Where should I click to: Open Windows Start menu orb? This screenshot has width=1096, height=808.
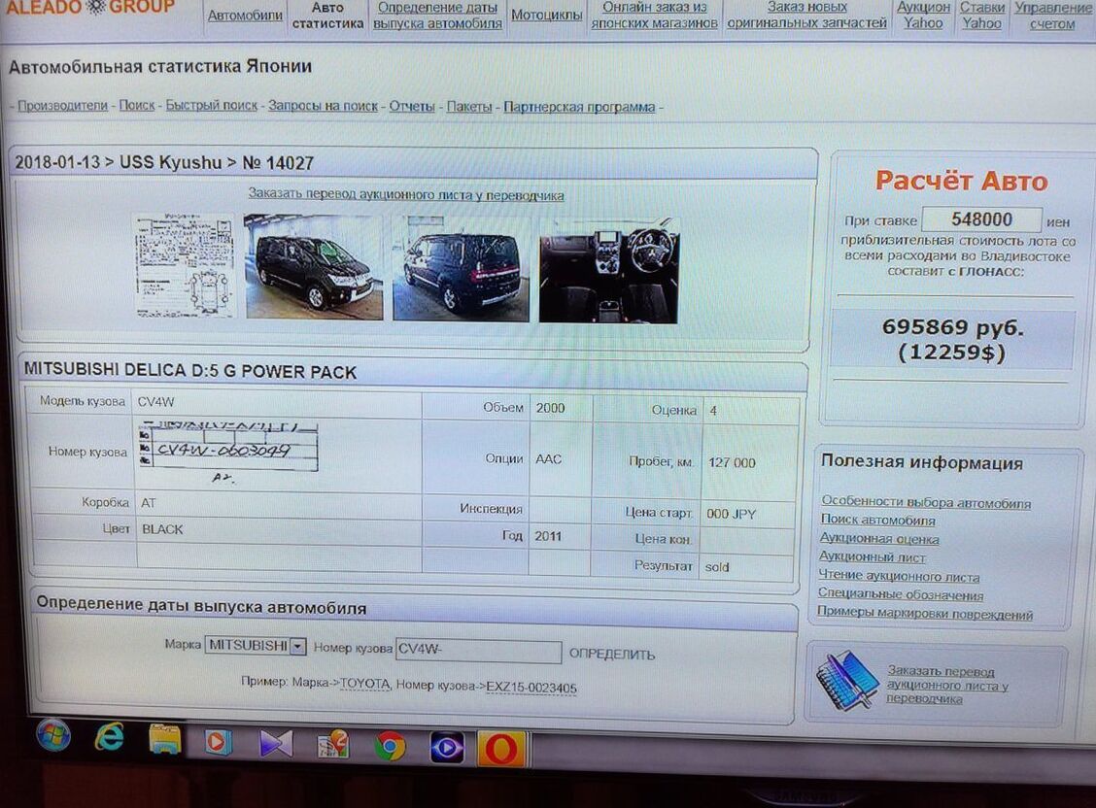(x=53, y=735)
